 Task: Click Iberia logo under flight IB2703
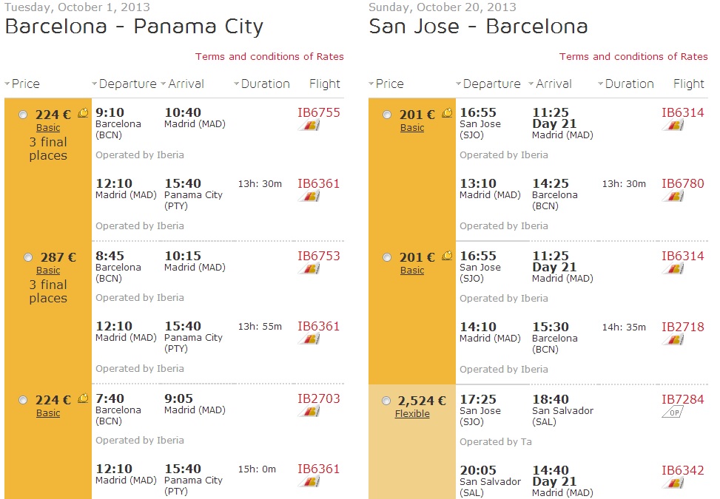click(309, 412)
